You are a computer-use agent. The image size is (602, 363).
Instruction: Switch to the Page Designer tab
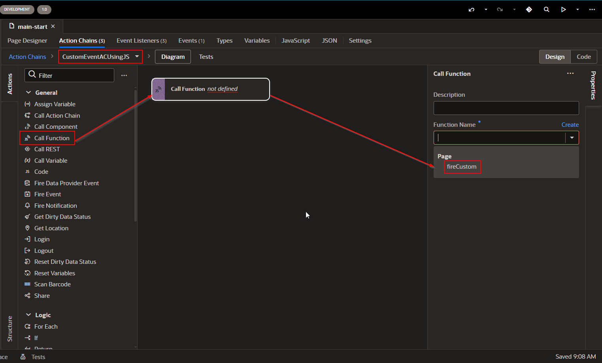click(27, 41)
